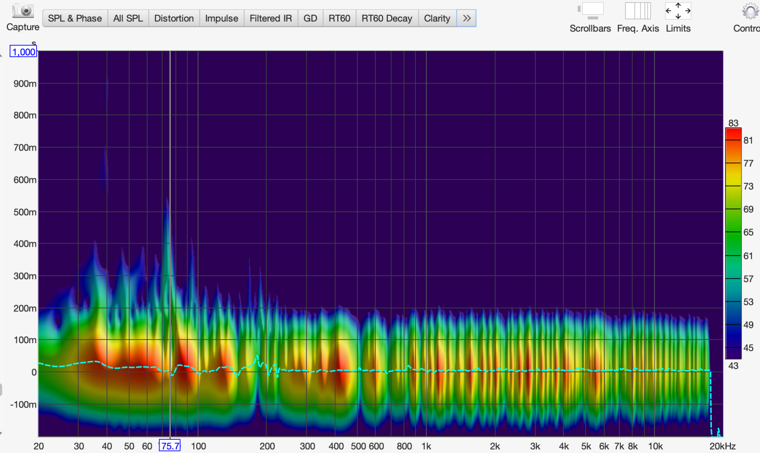Expand more graph tabs with chevron
This screenshot has height=453, width=760.
click(466, 18)
